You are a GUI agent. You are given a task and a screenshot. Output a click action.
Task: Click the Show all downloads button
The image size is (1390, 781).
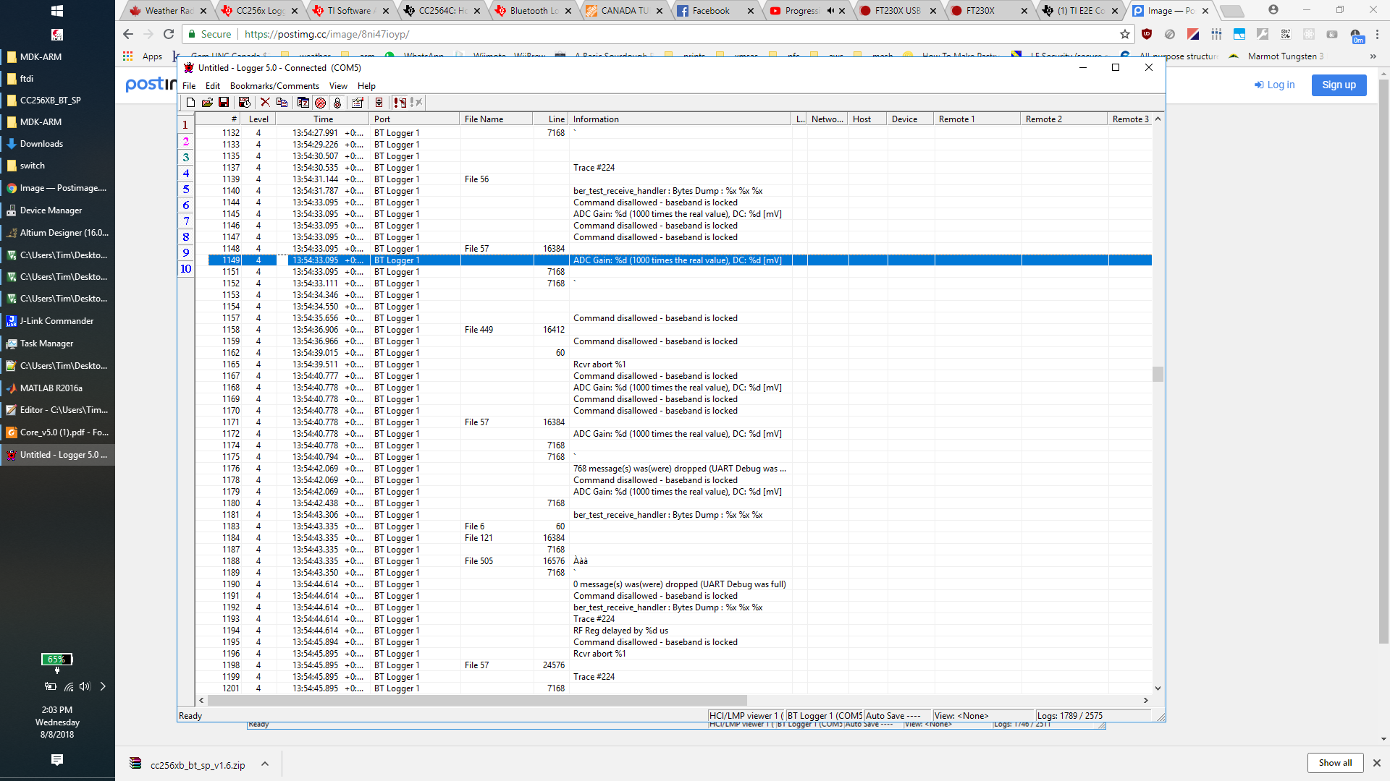1334,763
